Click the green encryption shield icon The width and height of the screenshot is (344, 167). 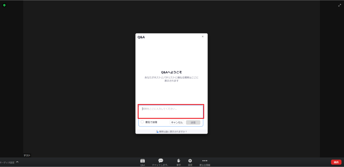click(4, 5)
